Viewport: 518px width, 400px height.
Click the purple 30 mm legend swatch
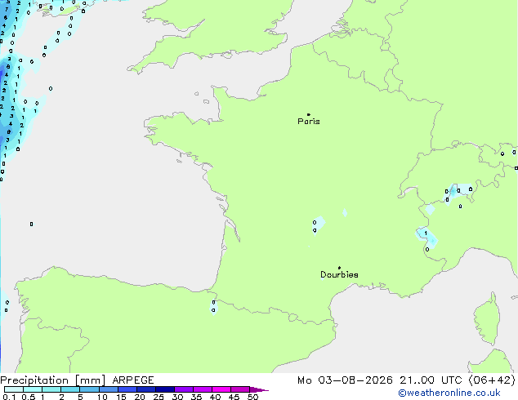184,389
